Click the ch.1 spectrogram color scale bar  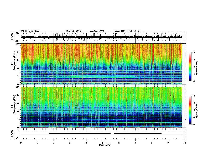(190, 67)
